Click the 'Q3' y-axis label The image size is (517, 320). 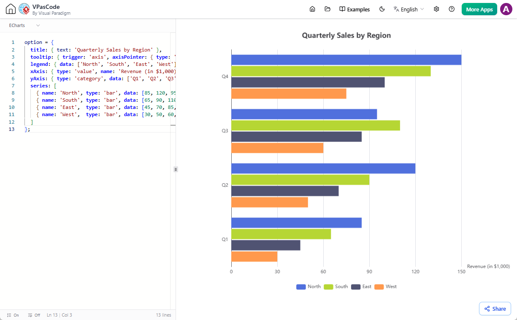coord(225,131)
